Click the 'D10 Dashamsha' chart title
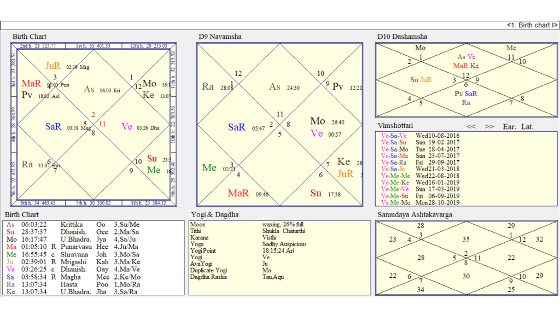 click(x=402, y=37)
